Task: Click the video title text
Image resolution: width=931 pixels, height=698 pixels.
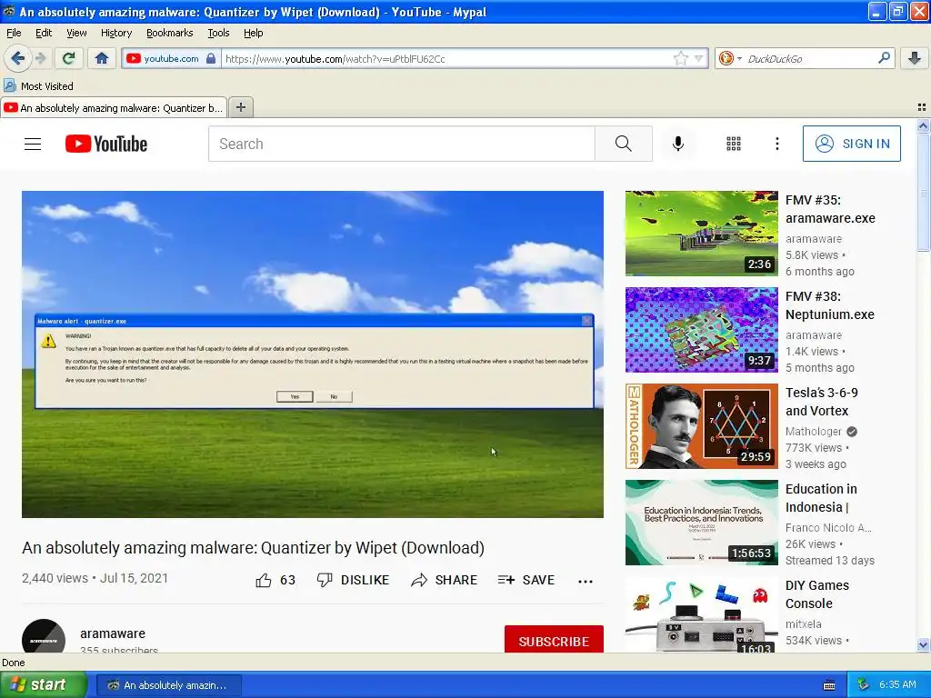Action: (253, 547)
